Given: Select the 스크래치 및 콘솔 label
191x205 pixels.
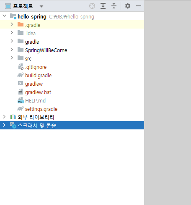Looking at the screenshot, I should coord(37,126).
